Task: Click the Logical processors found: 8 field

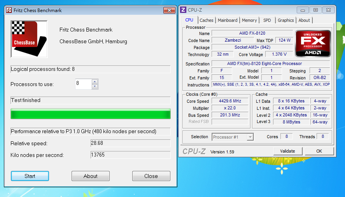Action: [x=90, y=69]
